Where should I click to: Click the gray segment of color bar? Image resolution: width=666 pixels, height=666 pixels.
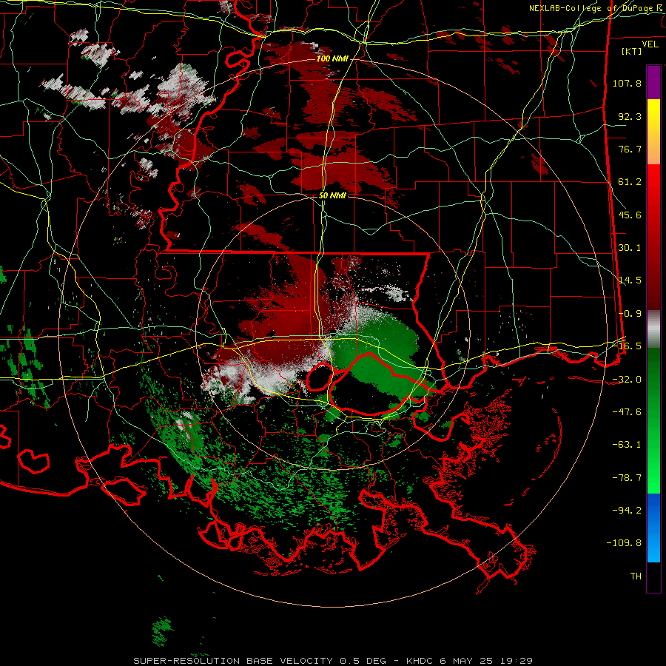coord(653,329)
